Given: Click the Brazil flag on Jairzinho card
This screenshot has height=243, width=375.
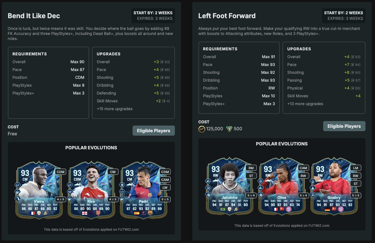Looking at the screenshot, I should [223, 209].
